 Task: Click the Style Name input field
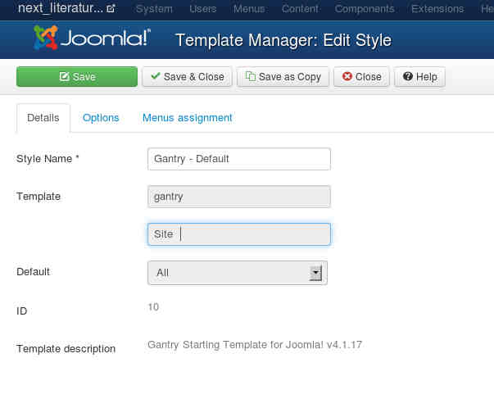point(238,159)
